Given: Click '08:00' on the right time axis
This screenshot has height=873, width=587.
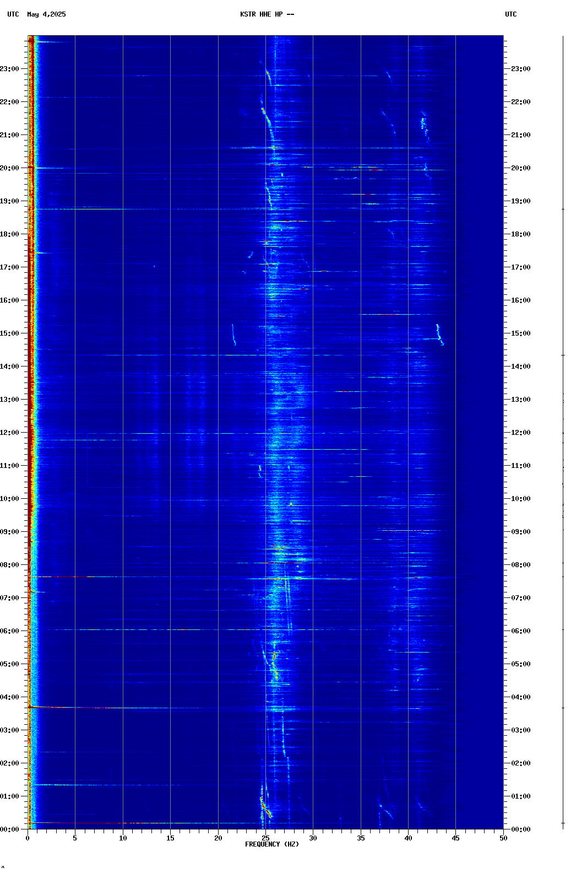Looking at the screenshot, I should [x=521, y=565].
